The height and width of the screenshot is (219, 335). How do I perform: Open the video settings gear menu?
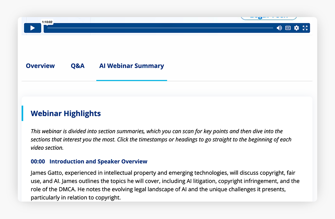297,28
